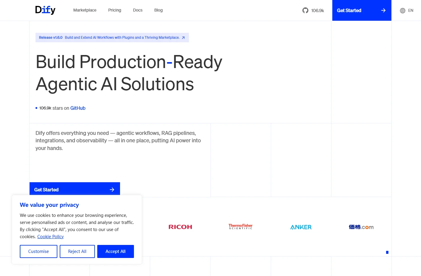
Task: Click "We value your privacy" heading
Action: (x=49, y=205)
